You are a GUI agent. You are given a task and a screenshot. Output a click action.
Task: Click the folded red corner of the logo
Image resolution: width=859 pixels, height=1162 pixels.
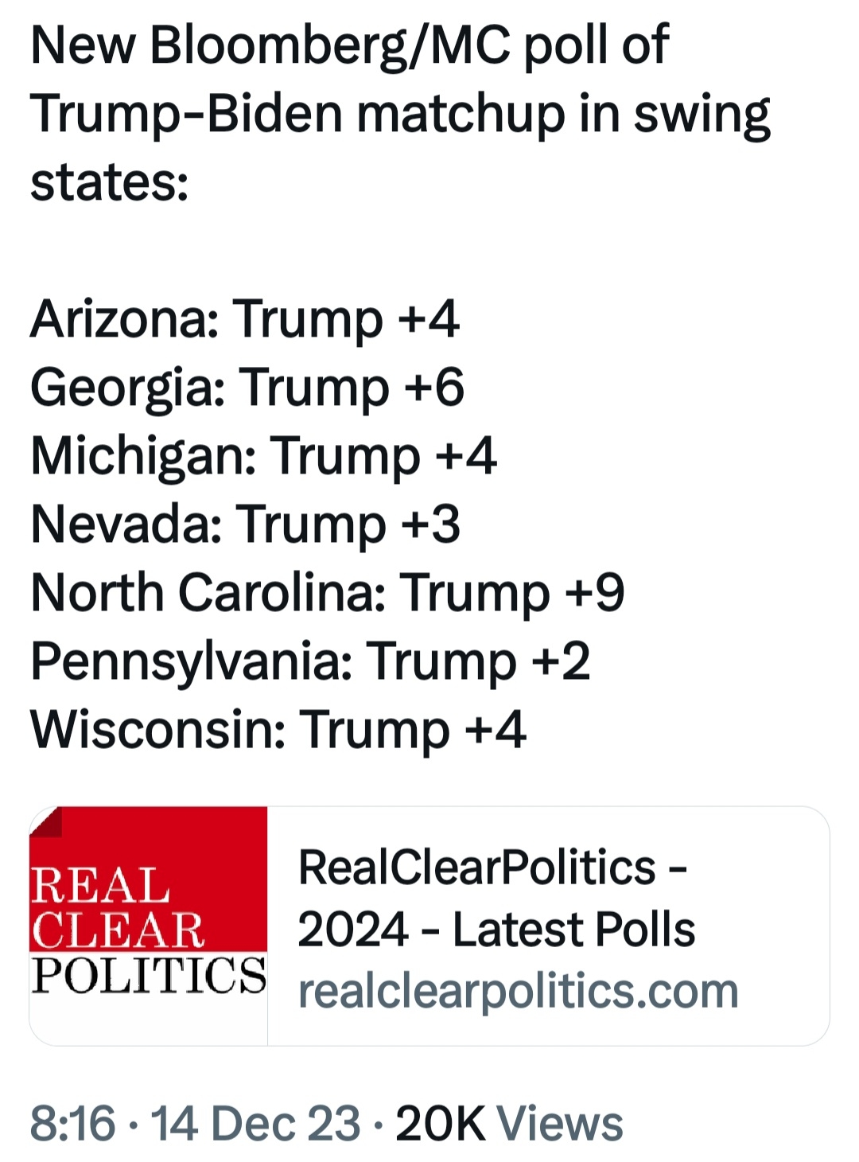tap(45, 822)
